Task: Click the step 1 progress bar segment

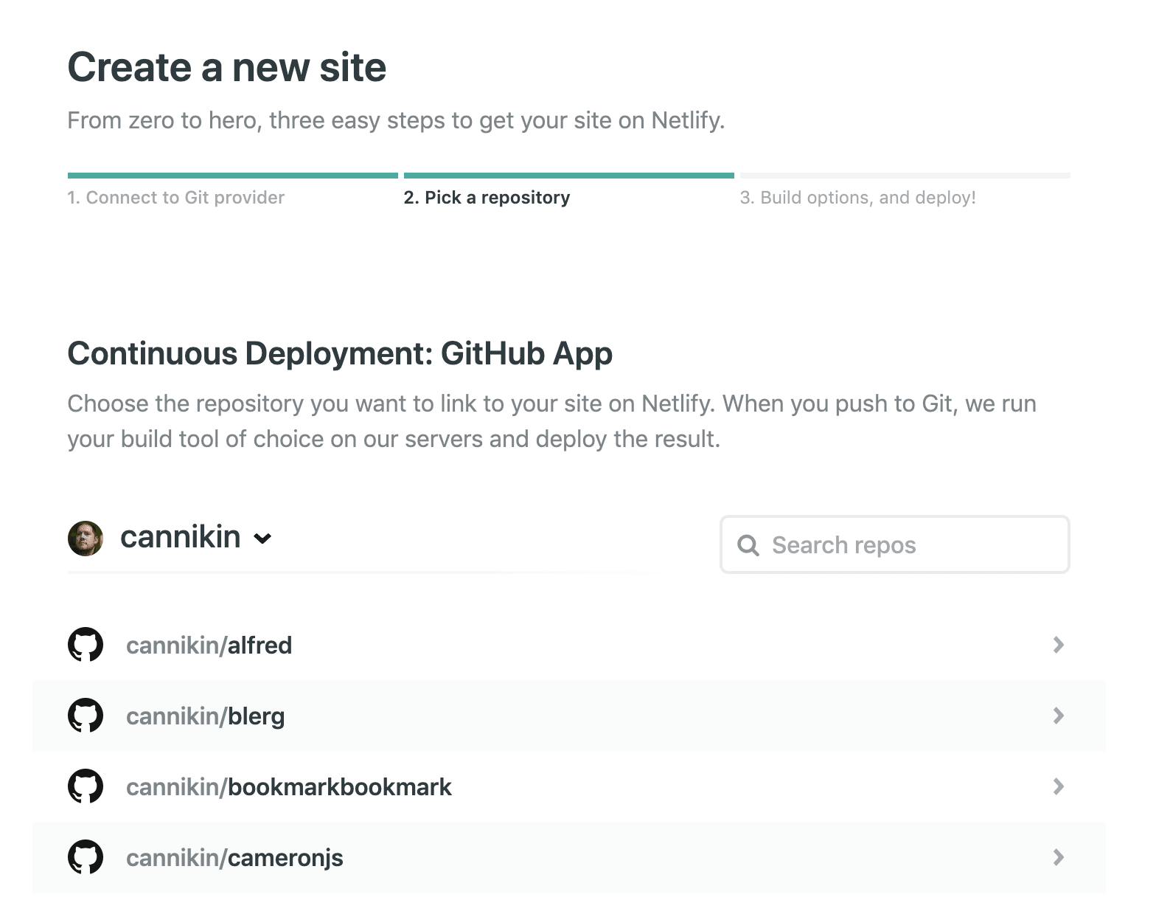Action: 233,176
